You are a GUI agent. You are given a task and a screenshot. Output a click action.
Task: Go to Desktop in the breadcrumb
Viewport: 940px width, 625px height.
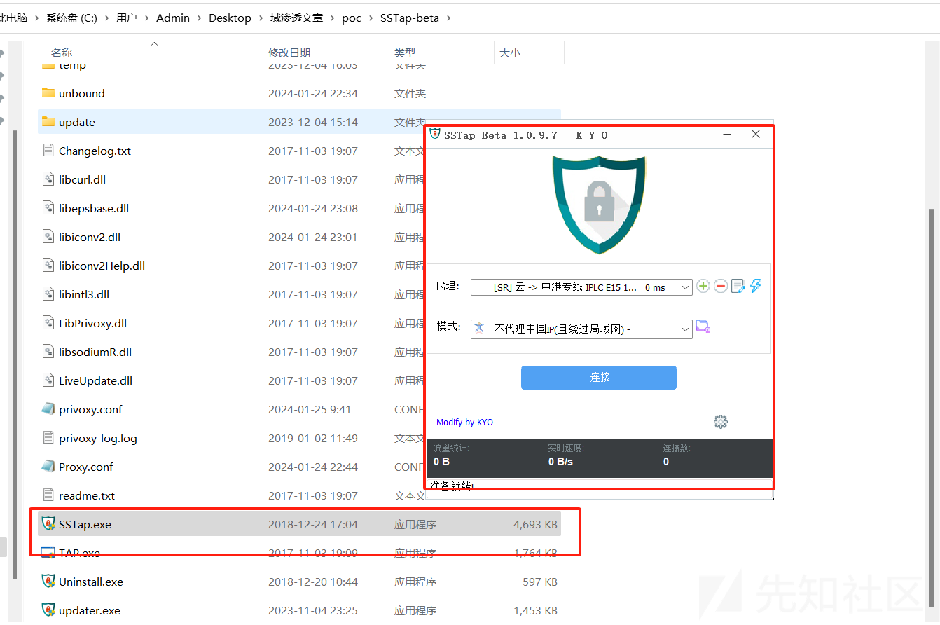pos(230,18)
